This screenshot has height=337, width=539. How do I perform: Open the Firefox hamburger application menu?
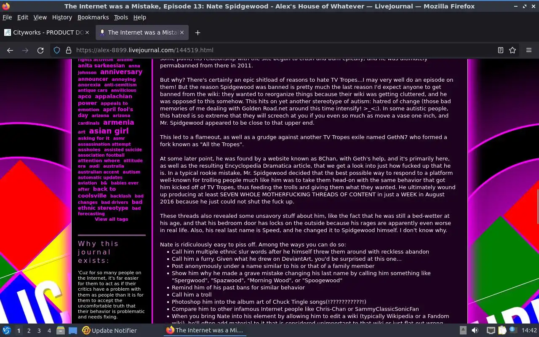(x=529, y=50)
